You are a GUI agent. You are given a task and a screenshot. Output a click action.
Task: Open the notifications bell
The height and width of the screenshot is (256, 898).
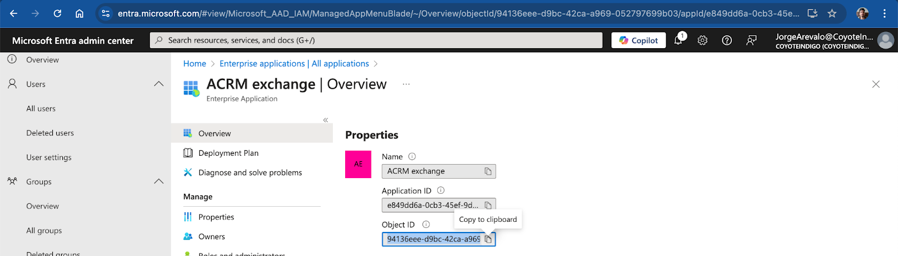(679, 40)
